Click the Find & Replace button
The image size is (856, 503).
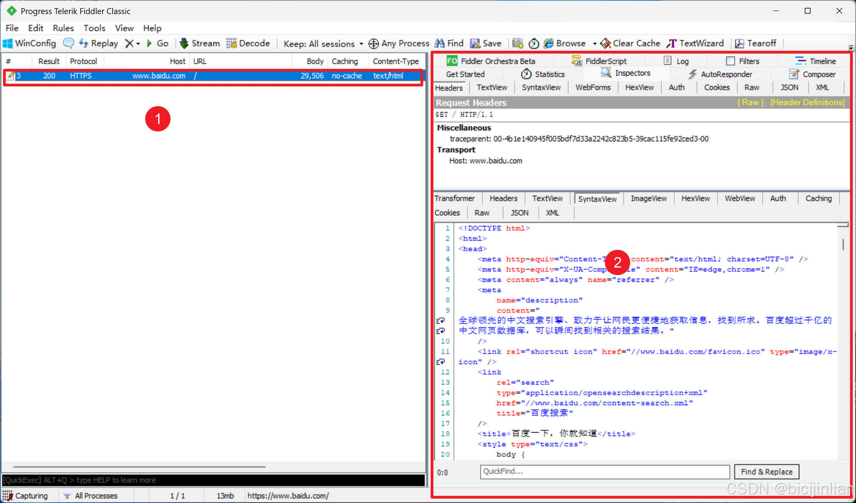coord(766,472)
